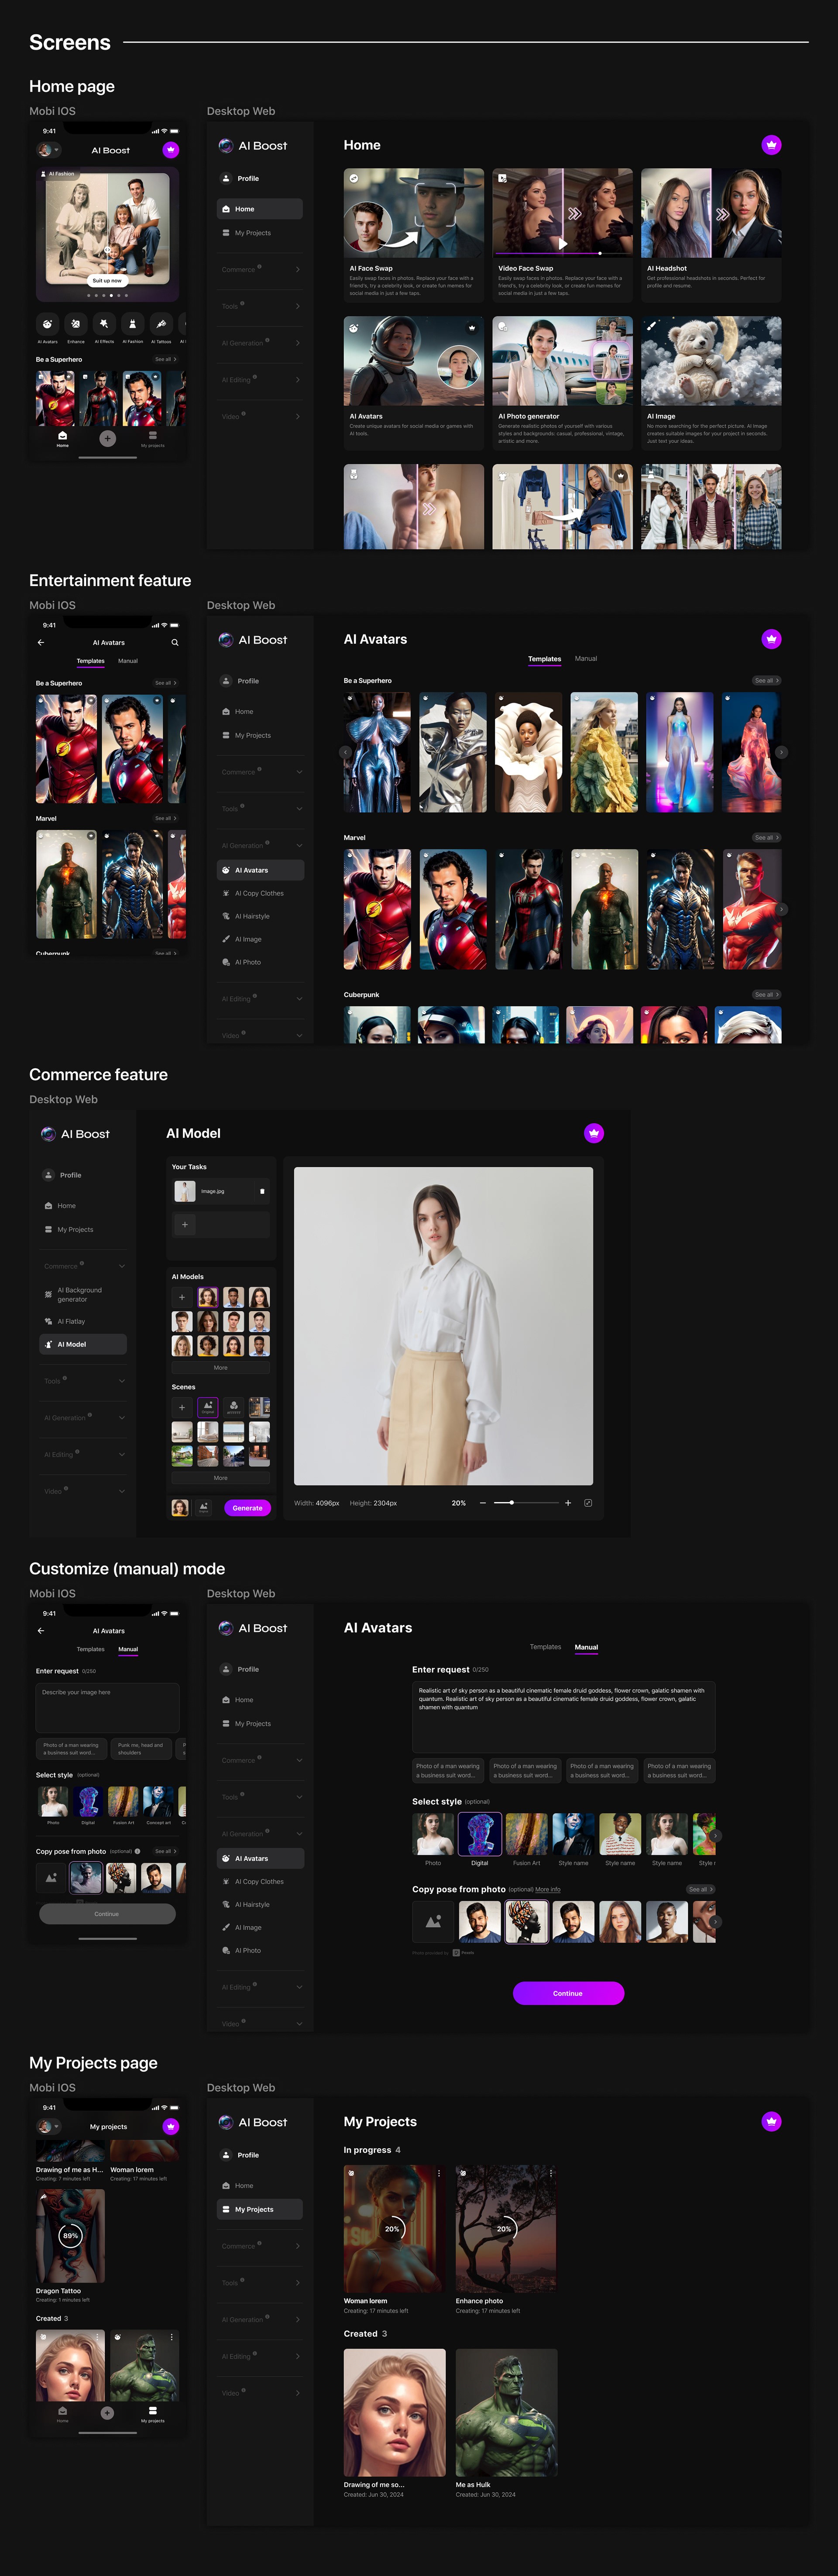Open AI Flatlay in the Commerce sidebar
The image size is (838, 2576).
pos(71,1321)
